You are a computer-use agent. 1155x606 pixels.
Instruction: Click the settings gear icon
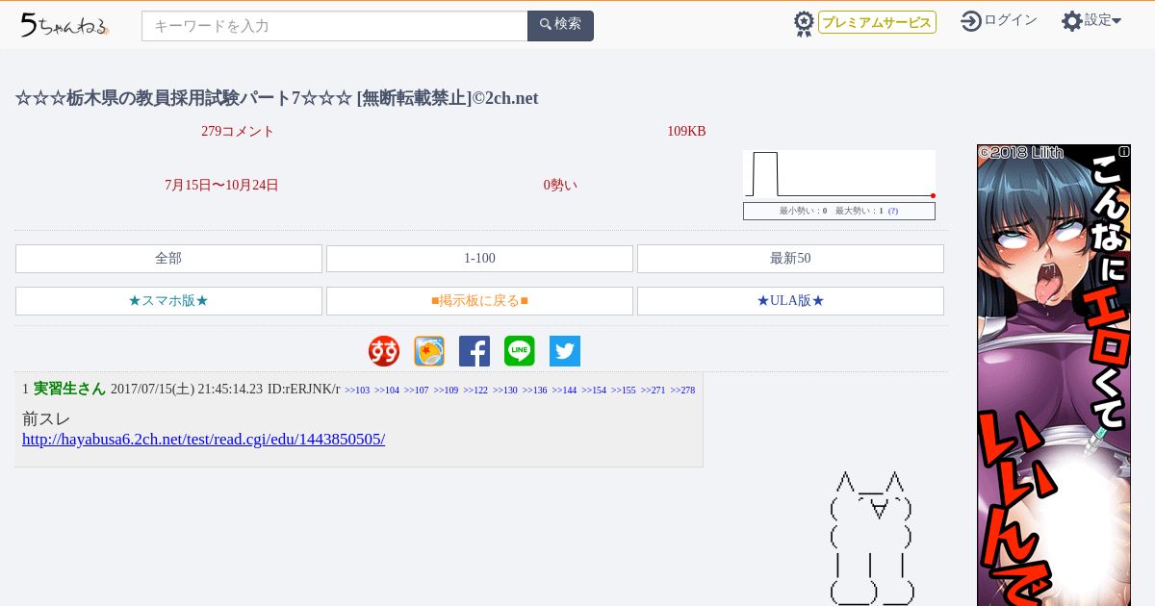coord(1072,21)
